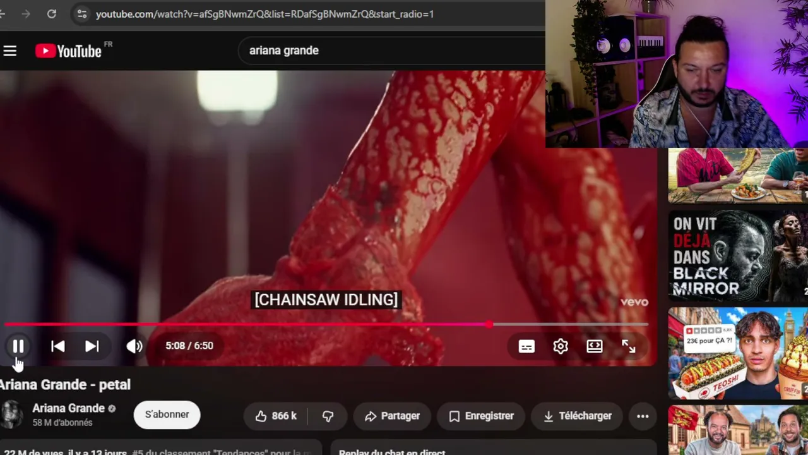Screen dimensions: 808x455
Task: Download the video with Télécharger
Action: pos(577,416)
